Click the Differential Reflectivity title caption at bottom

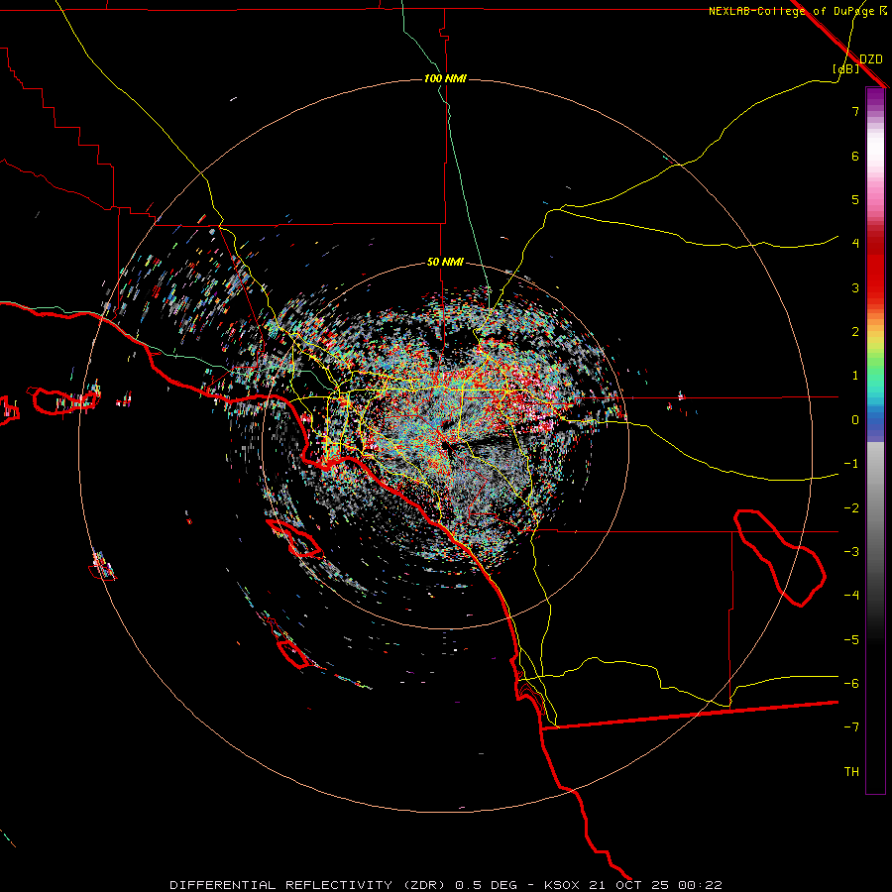click(446, 885)
